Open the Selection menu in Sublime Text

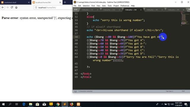click(86, 6)
